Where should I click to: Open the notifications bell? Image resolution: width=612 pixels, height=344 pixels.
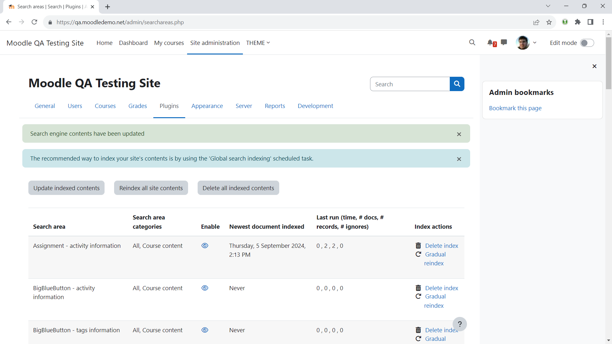(490, 42)
